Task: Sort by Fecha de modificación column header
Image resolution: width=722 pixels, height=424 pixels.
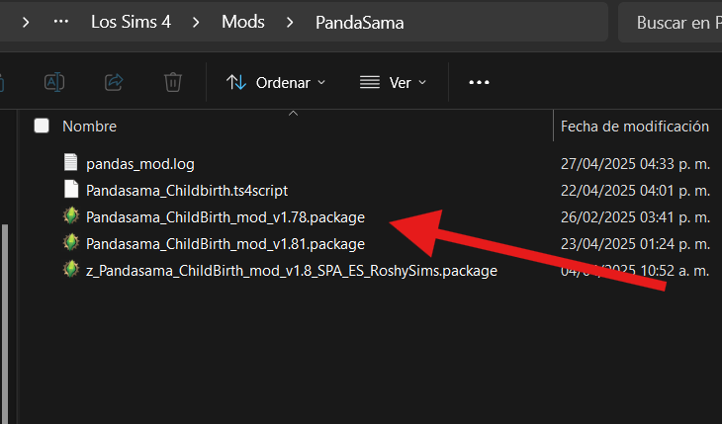Action: (x=635, y=127)
